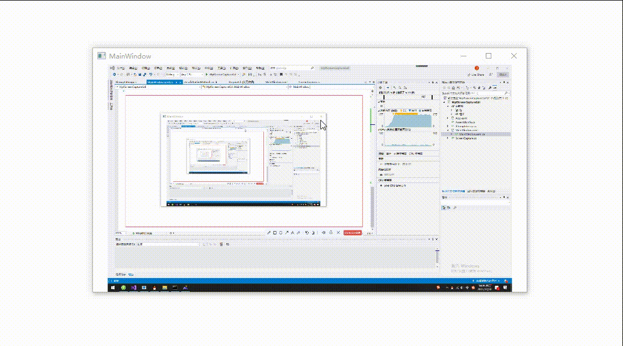
Task: Select the text 'A' annotation tool
Action: 293,233
